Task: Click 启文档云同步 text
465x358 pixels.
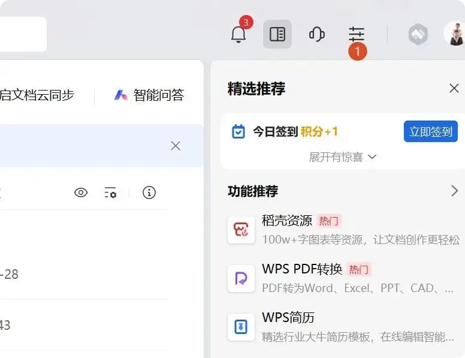Action: pyautogui.click(x=37, y=95)
